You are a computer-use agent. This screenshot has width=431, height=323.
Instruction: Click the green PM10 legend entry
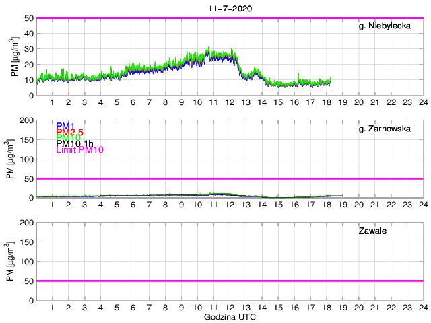pyautogui.click(x=68, y=137)
